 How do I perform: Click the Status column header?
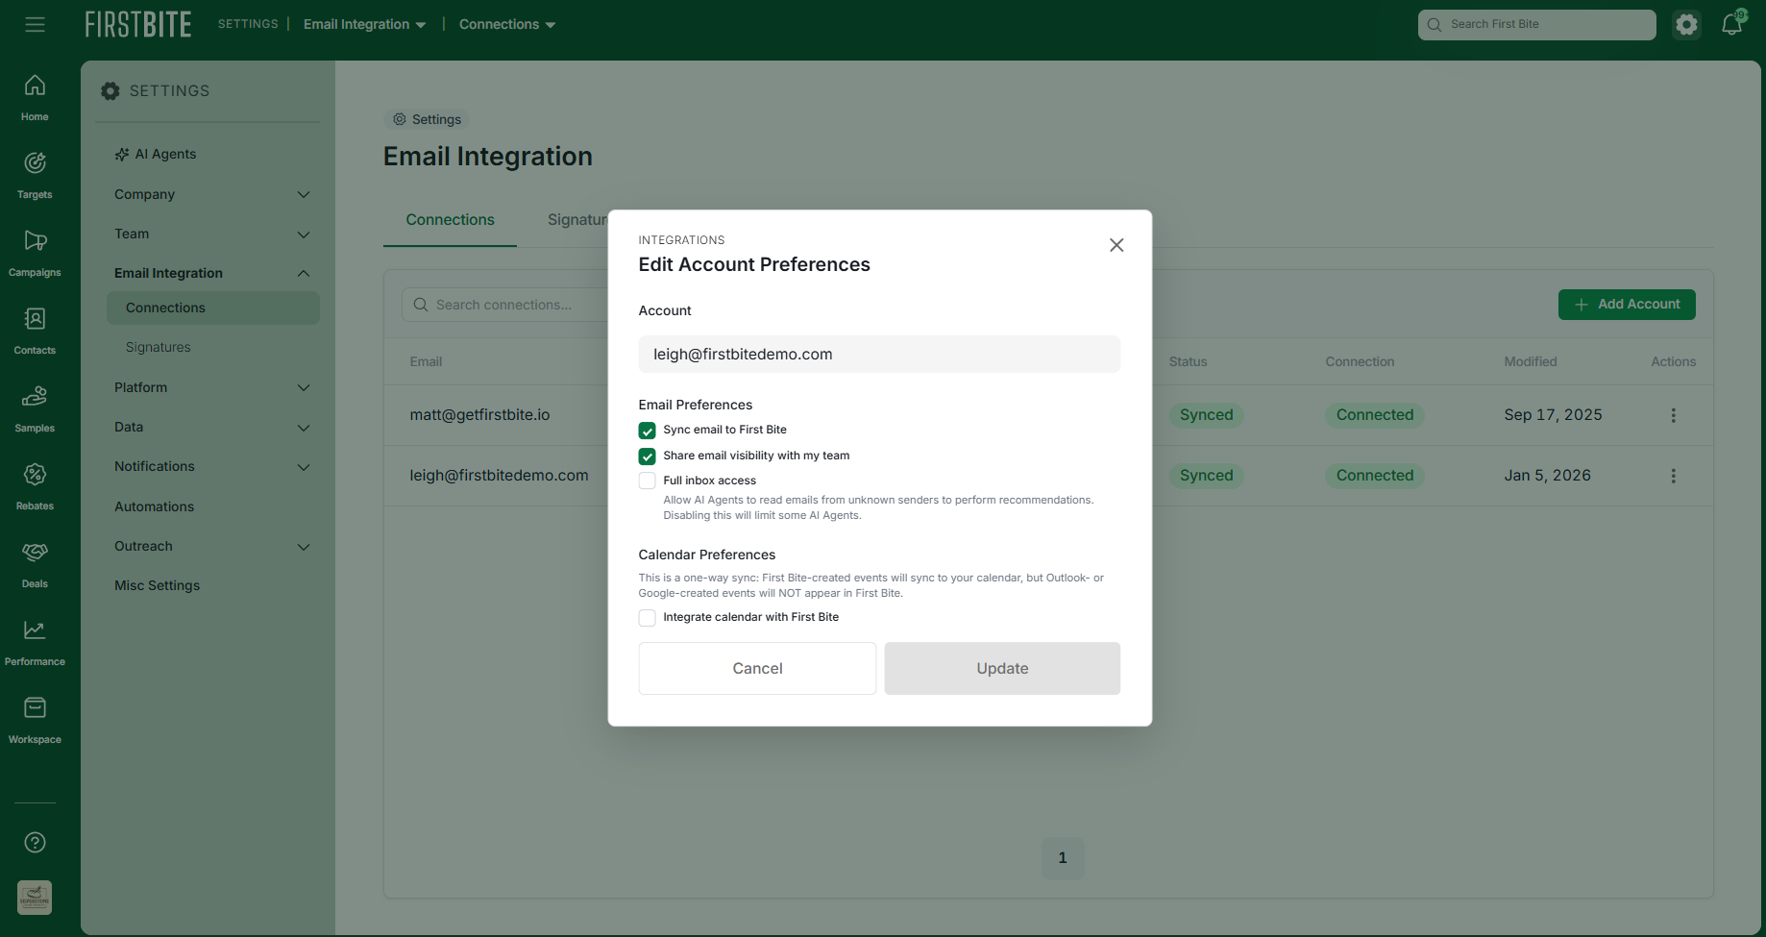click(x=1188, y=361)
